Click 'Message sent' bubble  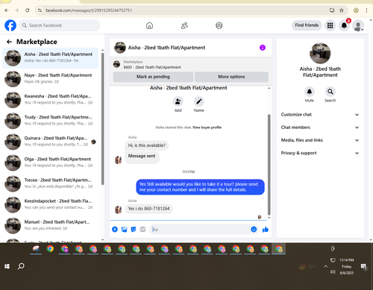pos(142,157)
